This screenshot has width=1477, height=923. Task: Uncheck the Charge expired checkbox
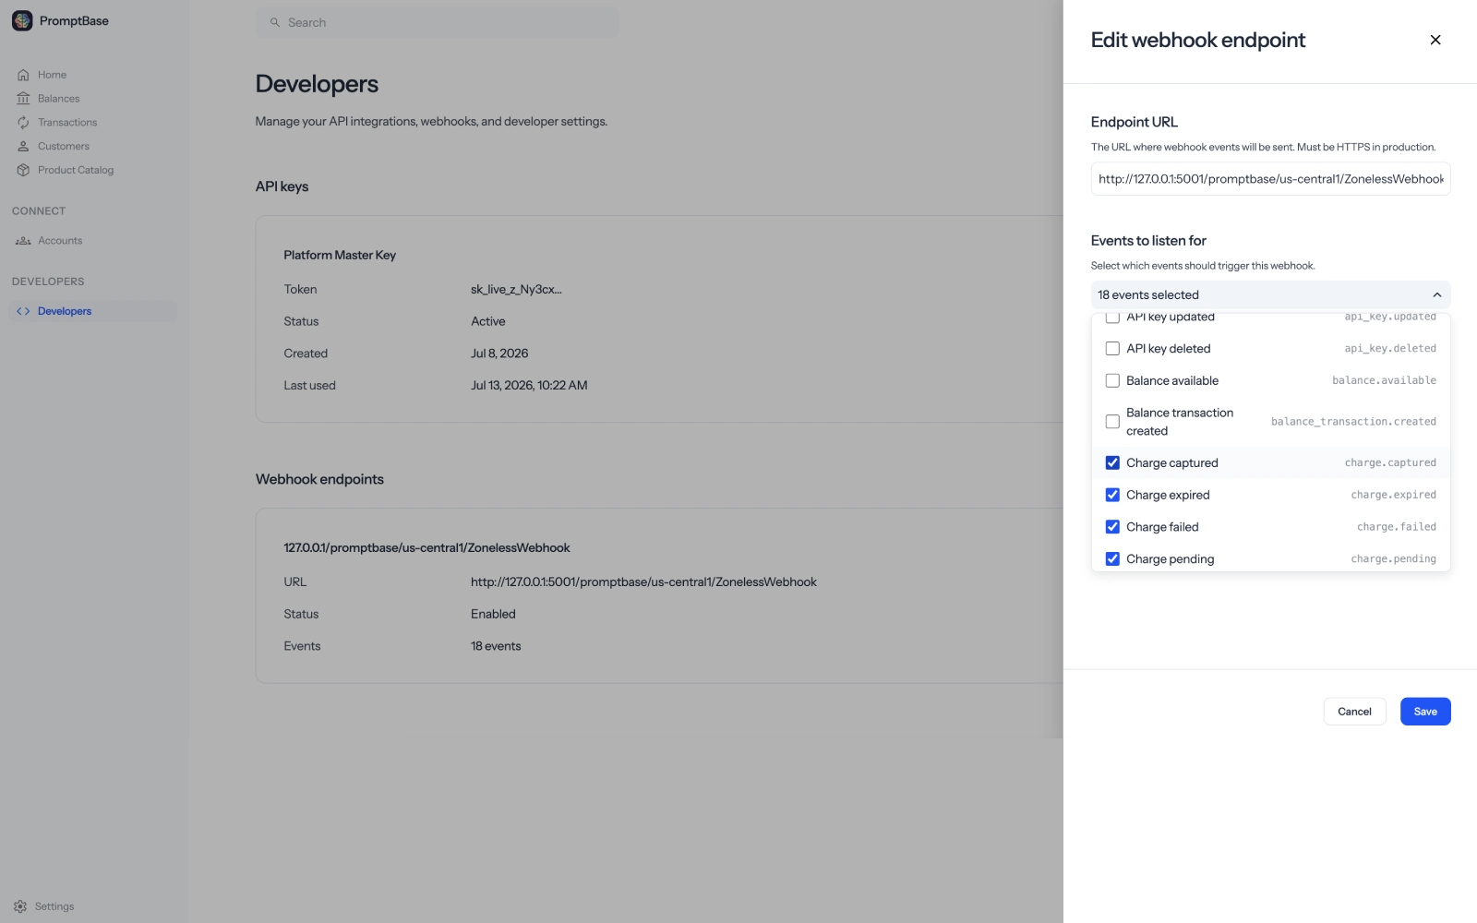1112,495
